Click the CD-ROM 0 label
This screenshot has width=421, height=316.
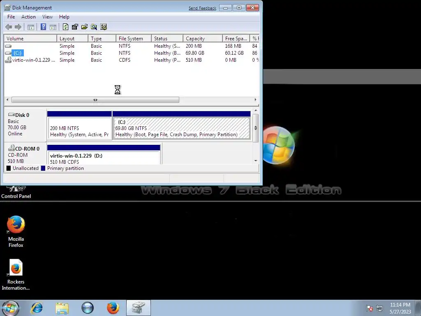[x=27, y=149]
